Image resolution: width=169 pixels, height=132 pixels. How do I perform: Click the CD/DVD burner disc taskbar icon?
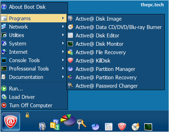pyautogui.click(x=136, y=127)
